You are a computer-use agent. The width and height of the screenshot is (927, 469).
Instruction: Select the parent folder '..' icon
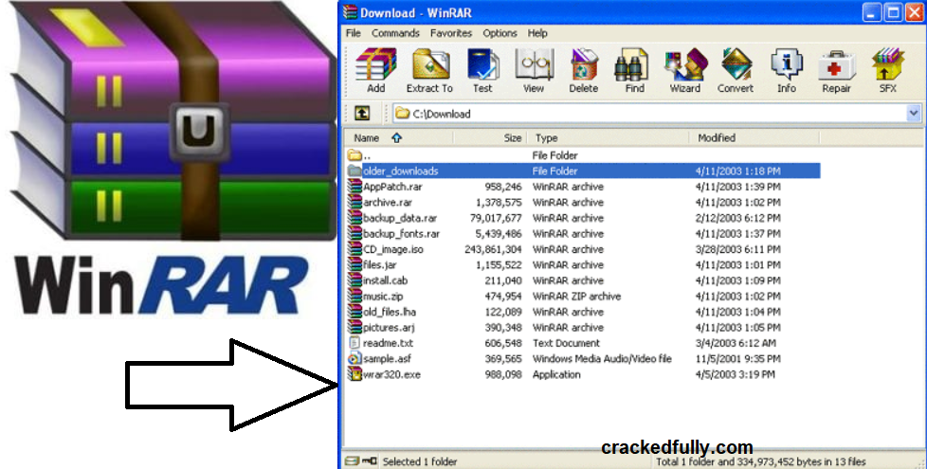coord(354,155)
